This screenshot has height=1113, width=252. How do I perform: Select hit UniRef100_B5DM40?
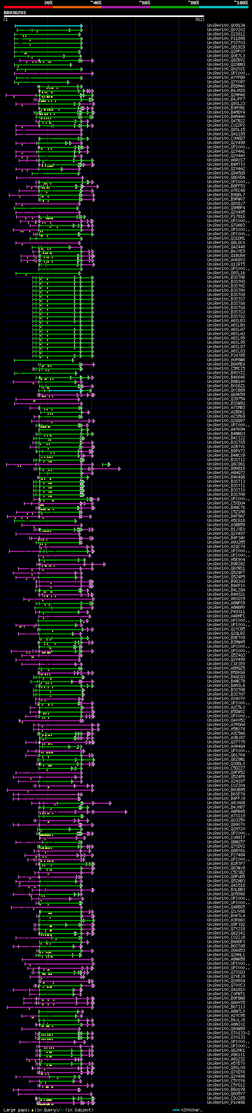(226, 86)
